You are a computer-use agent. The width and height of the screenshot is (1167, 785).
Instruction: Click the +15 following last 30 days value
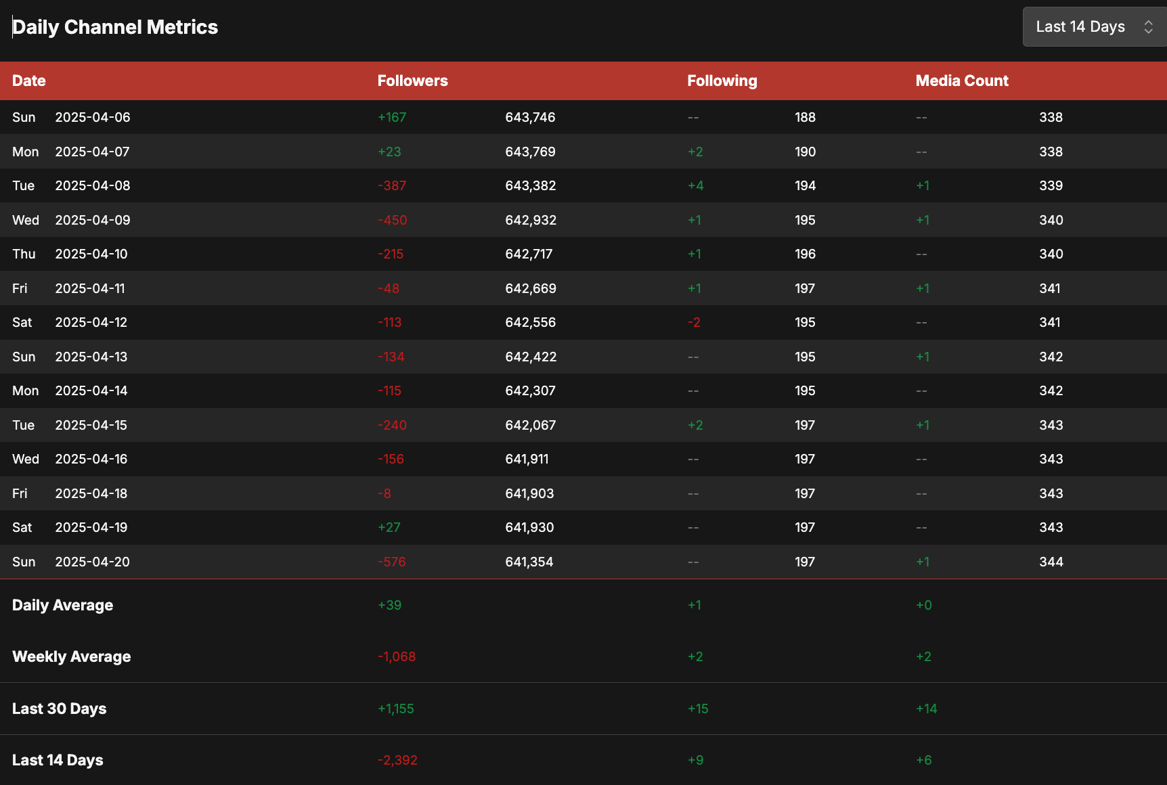pyautogui.click(x=698, y=709)
